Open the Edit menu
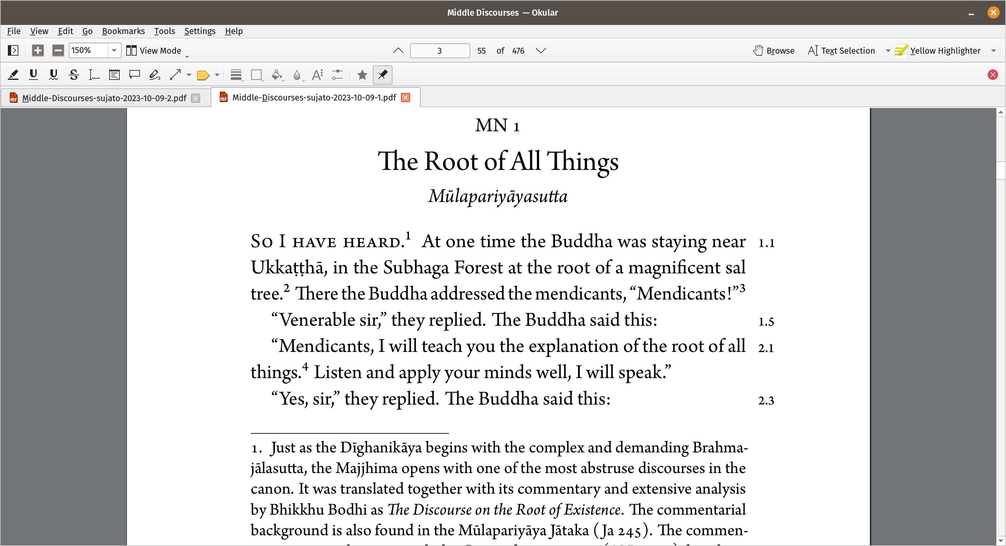Image resolution: width=1006 pixels, height=546 pixels. point(65,31)
